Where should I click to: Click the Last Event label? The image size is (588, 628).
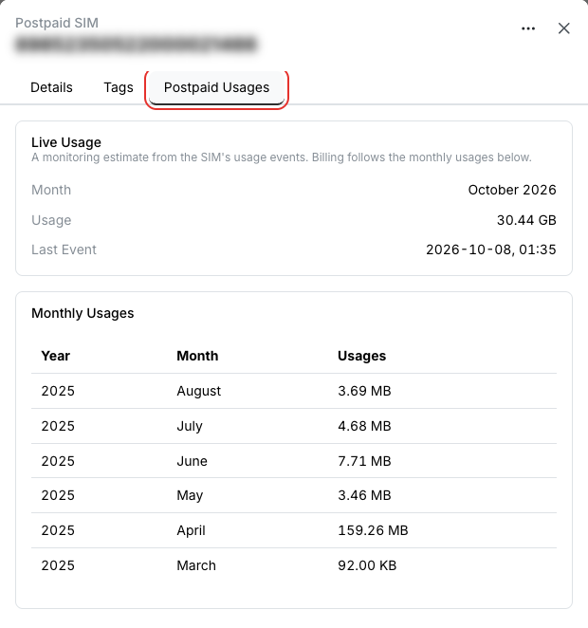(x=64, y=249)
